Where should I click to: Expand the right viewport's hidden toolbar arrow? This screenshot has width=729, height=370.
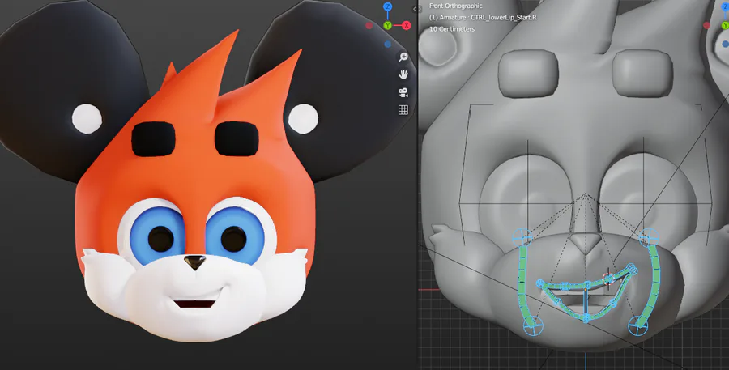(420, 9)
